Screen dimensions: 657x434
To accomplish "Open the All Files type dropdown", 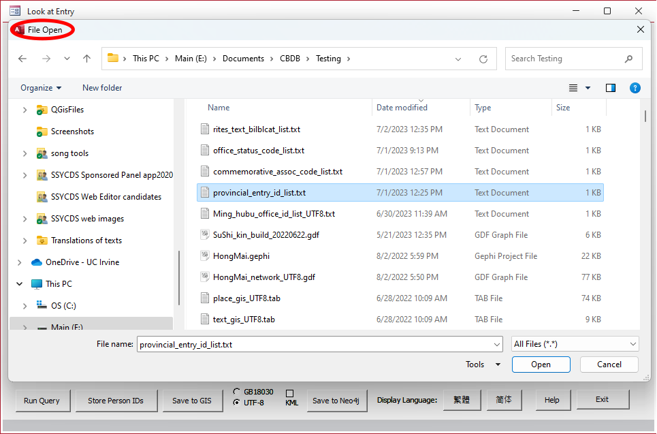I will 575,345.
